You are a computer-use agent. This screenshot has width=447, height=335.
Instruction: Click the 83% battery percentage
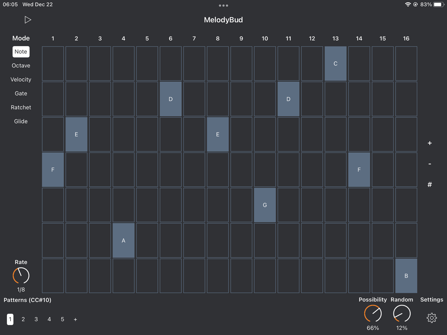426,4
